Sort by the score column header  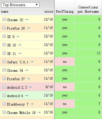pos(49,12)
